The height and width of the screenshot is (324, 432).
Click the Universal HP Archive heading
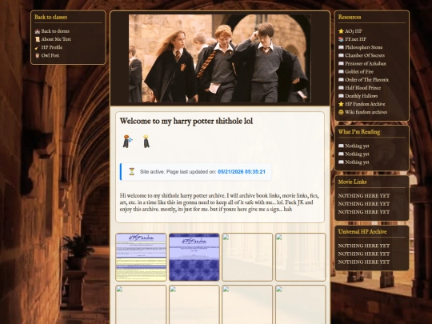coord(362,232)
